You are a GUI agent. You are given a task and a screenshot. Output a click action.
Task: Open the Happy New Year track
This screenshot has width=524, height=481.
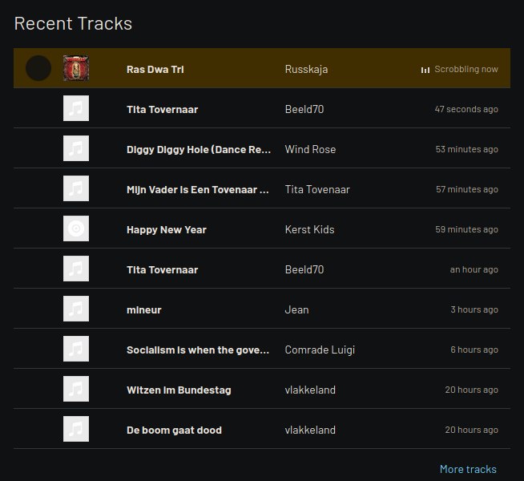point(167,229)
